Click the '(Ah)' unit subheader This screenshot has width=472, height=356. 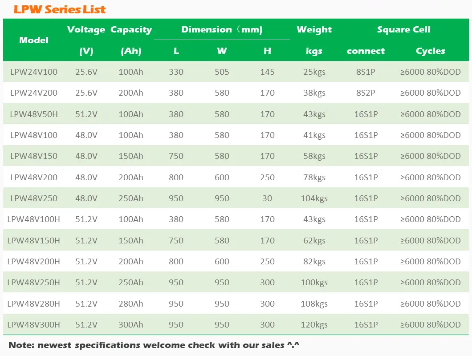point(131,51)
